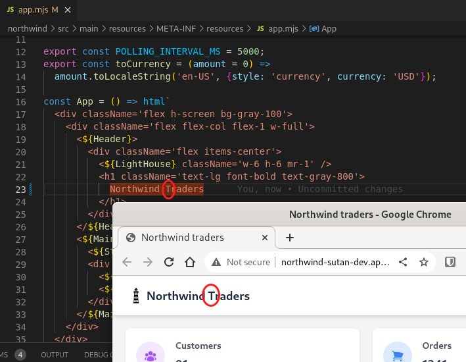466x362 pixels.
Task: Open src breadcrumb segment
Action: (63, 28)
